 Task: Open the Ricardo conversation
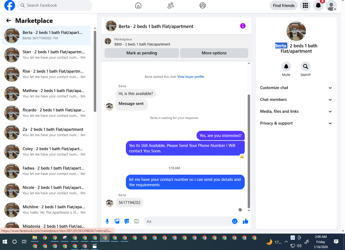point(46,113)
